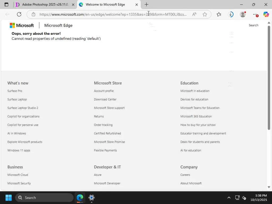The height and width of the screenshot is (204, 272).
Task: Open the Surface Pro link
Action: [x=15, y=91]
